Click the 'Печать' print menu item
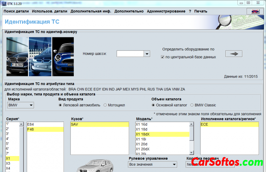 200,11
